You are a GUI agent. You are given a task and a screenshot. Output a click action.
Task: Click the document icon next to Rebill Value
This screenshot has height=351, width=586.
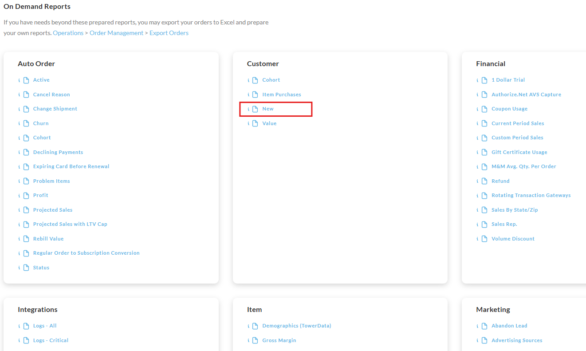click(26, 239)
